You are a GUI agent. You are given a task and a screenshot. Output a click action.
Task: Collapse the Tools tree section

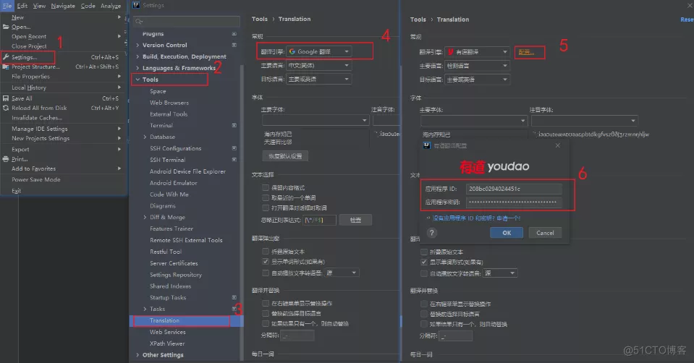tap(137, 80)
